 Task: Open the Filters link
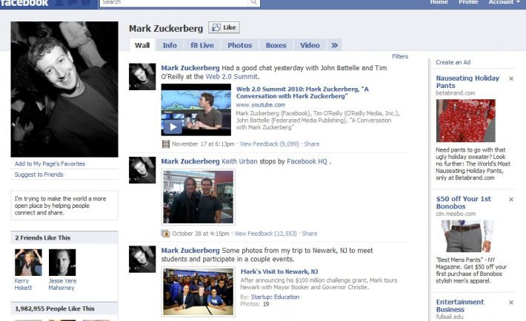(x=400, y=56)
